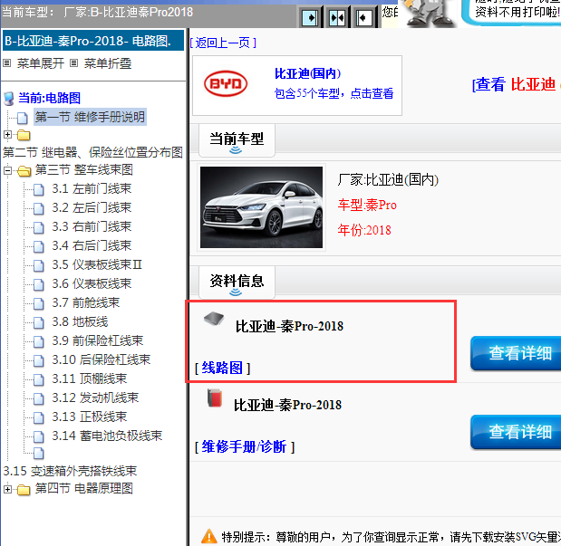Click the 菜单折叠 collapse-all icon
Viewport: 561px width, 546px height.
click(x=74, y=63)
